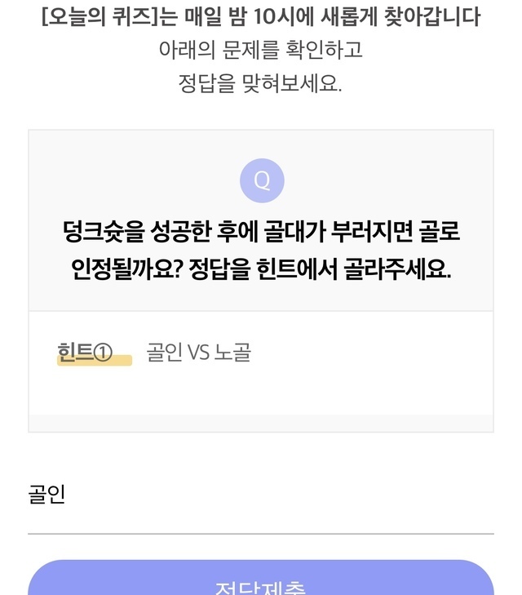Select the word 골인 in the hint
Screen dimensions: 522x595
[165, 353]
